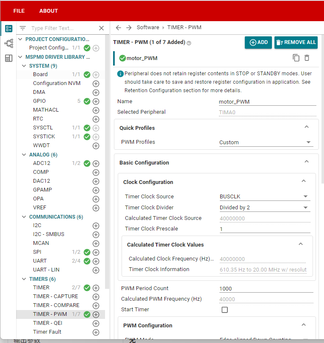
Task: Collapse the MSPM0 DRIVER LIBRARY group
Action: (x=20, y=57)
